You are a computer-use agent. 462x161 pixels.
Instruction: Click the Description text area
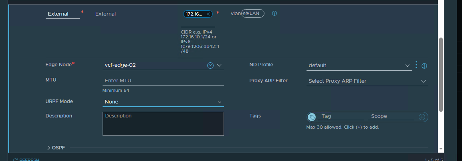click(x=163, y=124)
